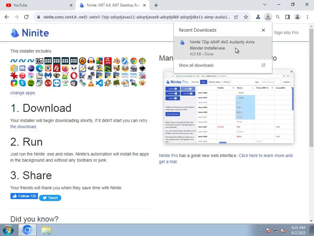Screen dimensions: 314x236
Task: Click the 7-Zip icon in installer list
Action: [x=40, y=61]
